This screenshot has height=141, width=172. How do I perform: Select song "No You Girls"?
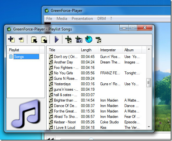[63, 73]
